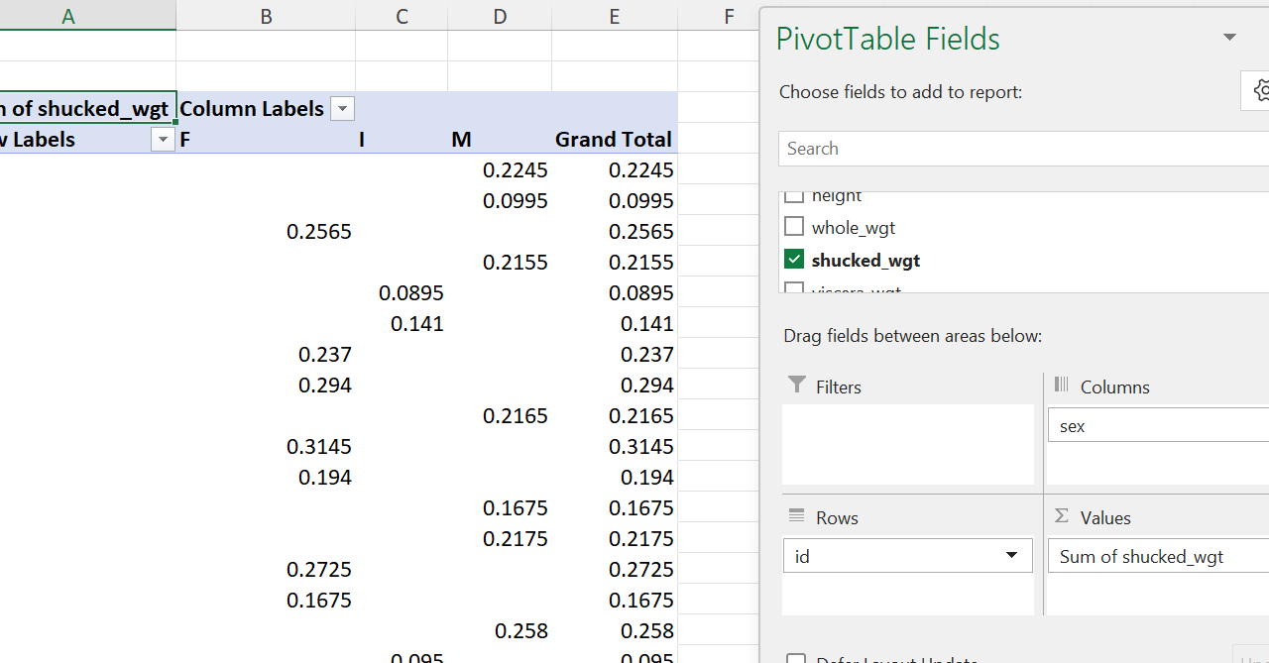Viewport: 1269px width, 663px height.
Task: Open the Row Labels filter dropdown
Action: click(163, 140)
